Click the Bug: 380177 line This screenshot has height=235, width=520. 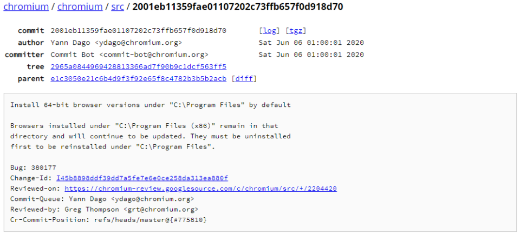tap(33, 167)
